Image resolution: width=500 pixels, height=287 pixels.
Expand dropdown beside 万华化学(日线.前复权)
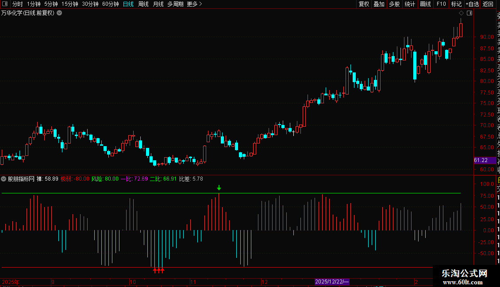pos(59,13)
